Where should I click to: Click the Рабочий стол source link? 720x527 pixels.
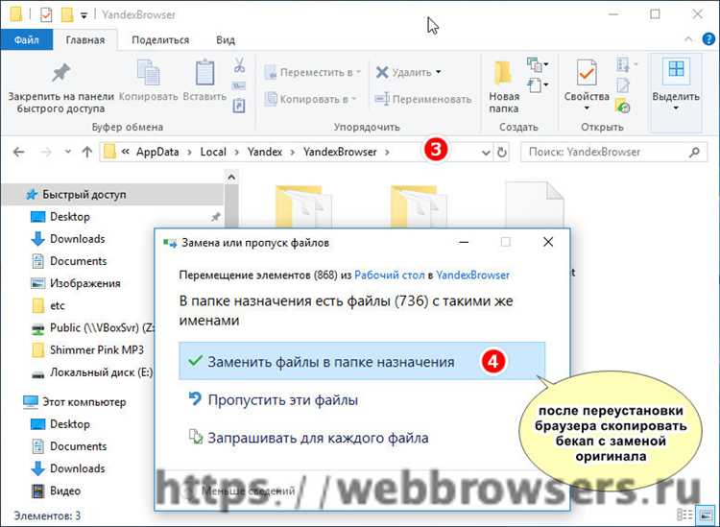point(380,274)
